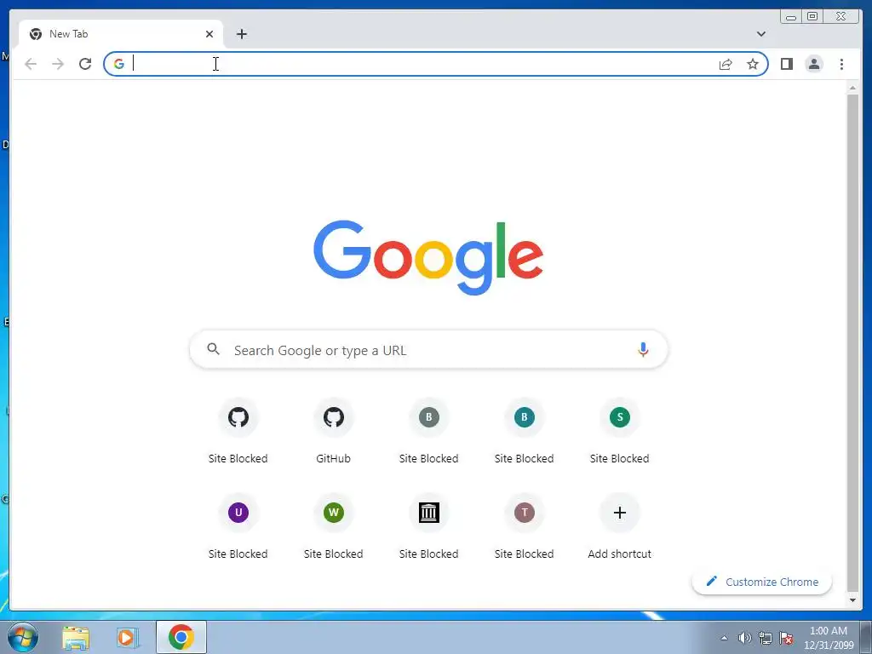Open a new tab with plus
This screenshot has width=872, height=654.
pyautogui.click(x=241, y=34)
